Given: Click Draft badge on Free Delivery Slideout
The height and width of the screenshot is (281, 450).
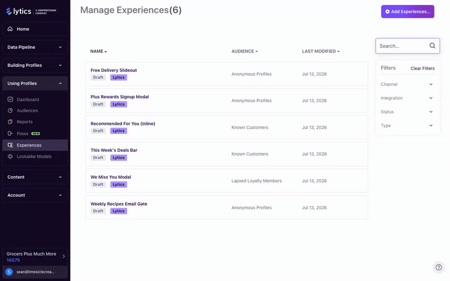Looking at the screenshot, I should click(98, 77).
